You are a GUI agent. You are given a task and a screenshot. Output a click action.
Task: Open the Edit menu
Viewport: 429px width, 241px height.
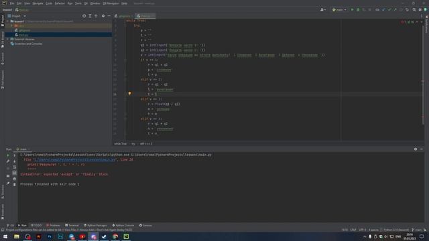click(19, 3)
